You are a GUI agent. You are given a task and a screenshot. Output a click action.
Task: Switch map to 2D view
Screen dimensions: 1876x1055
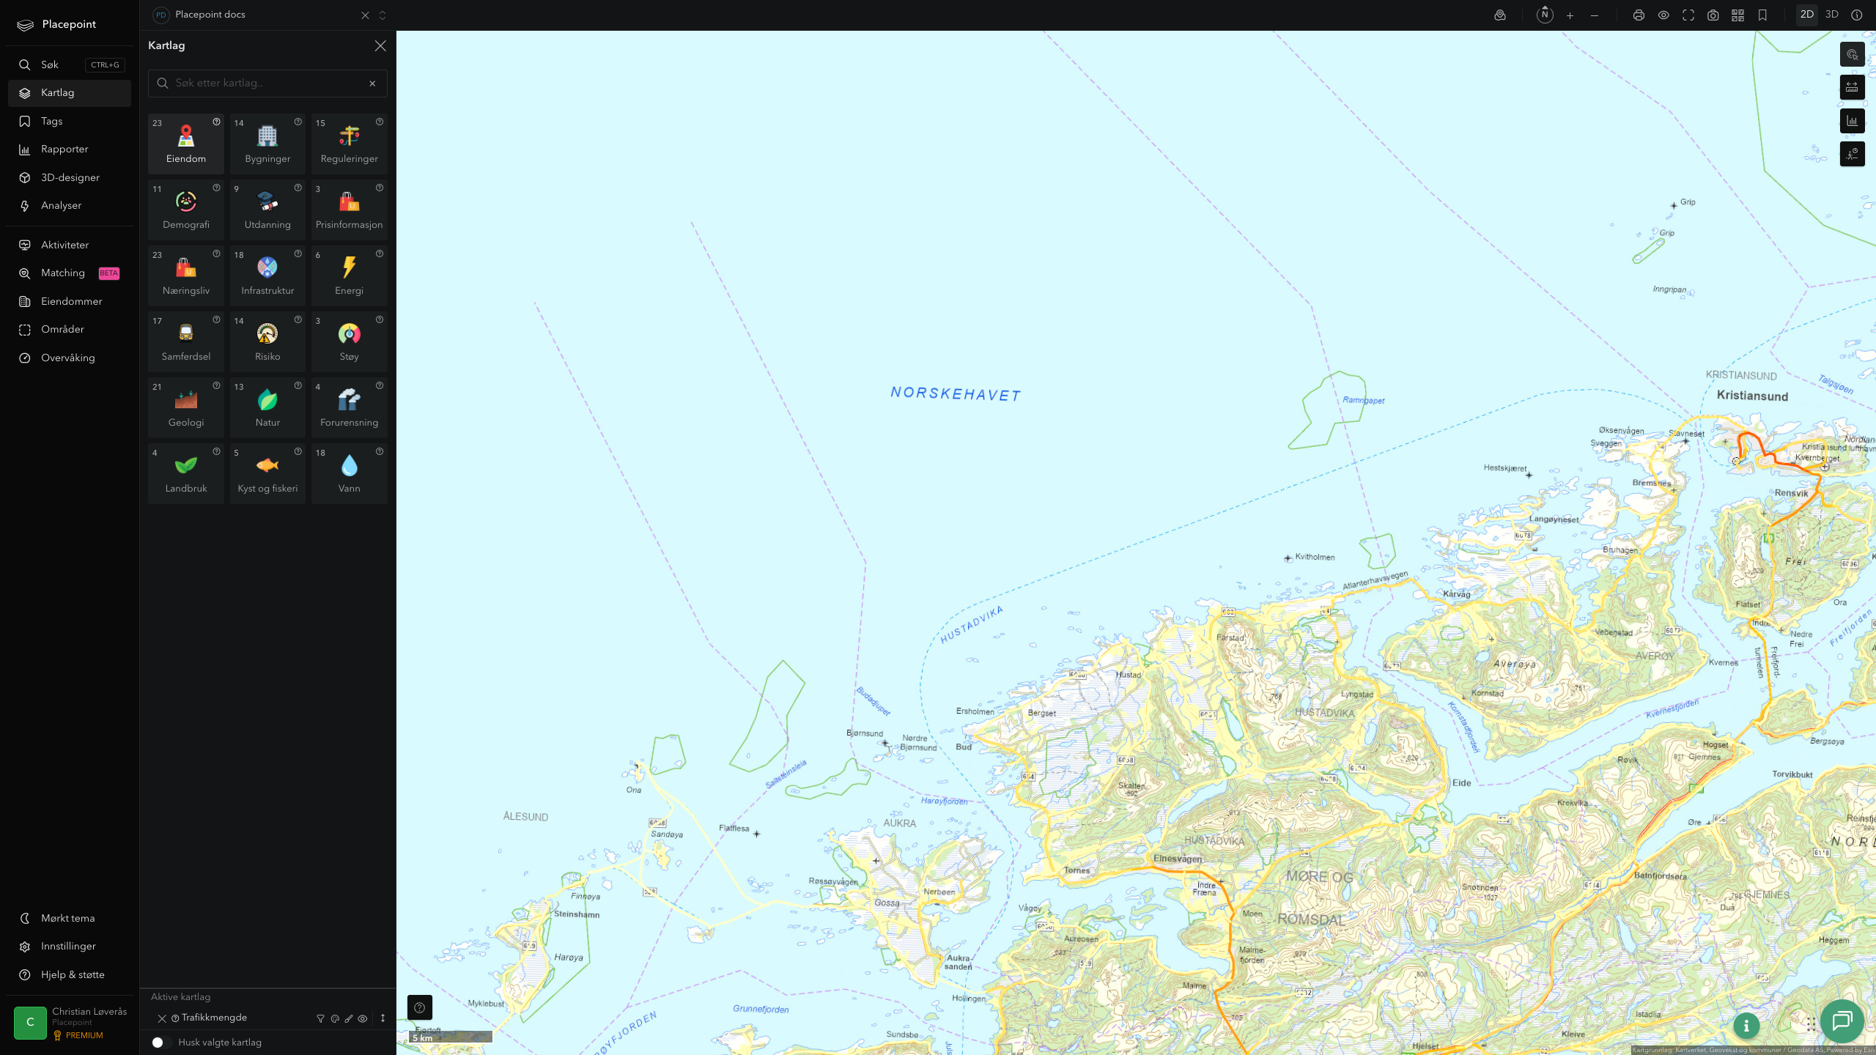coord(1806,15)
